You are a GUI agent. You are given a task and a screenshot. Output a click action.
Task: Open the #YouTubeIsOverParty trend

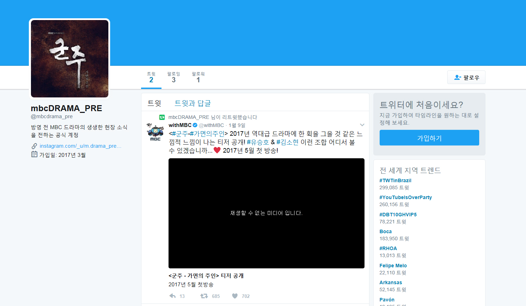(406, 197)
